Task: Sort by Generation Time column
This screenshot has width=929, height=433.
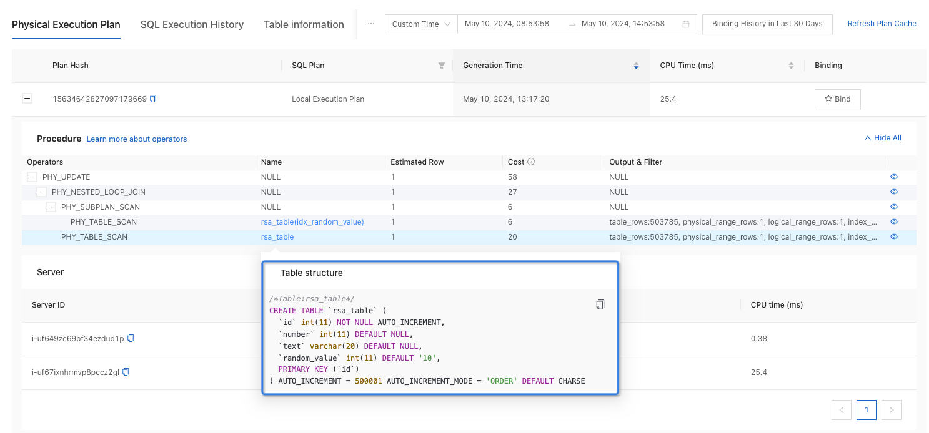Action: (x=636, y=66)
